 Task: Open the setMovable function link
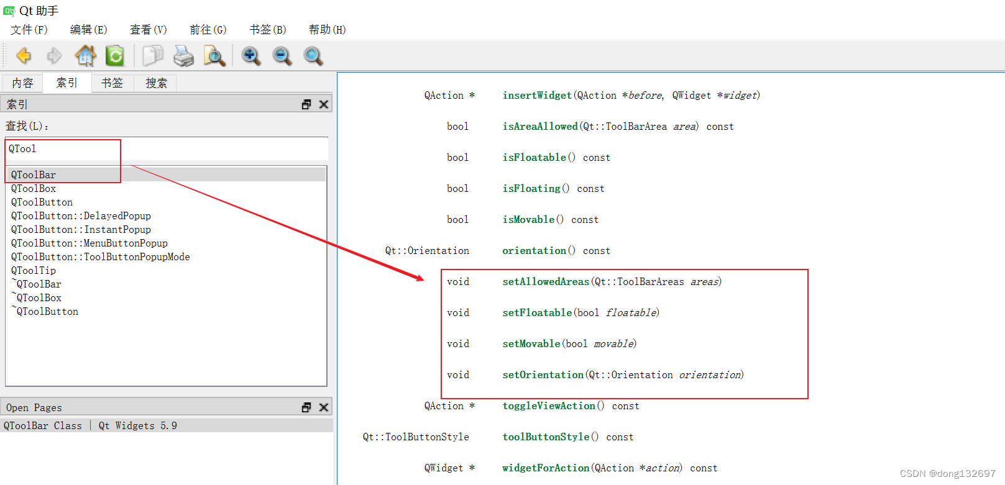tap(531, 343)
